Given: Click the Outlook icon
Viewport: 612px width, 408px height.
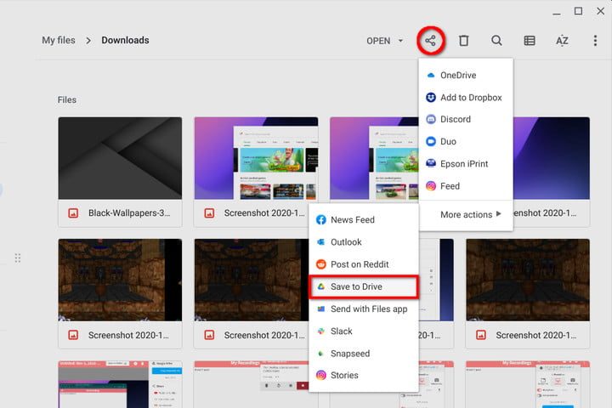Looking at the screenshot, I should pos(320,242).
